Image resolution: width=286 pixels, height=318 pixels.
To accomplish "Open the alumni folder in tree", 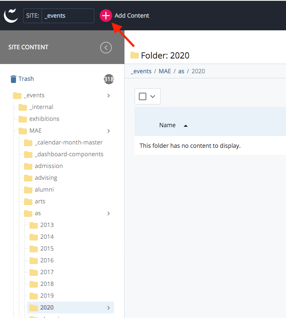I will point(44,190).
